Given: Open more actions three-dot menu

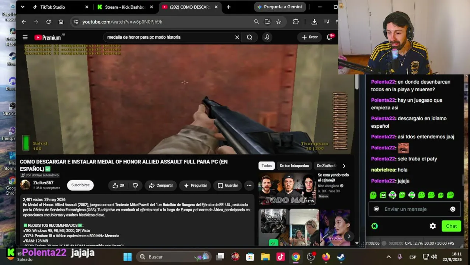Looking at the screenshot, I should click(249, 185).
